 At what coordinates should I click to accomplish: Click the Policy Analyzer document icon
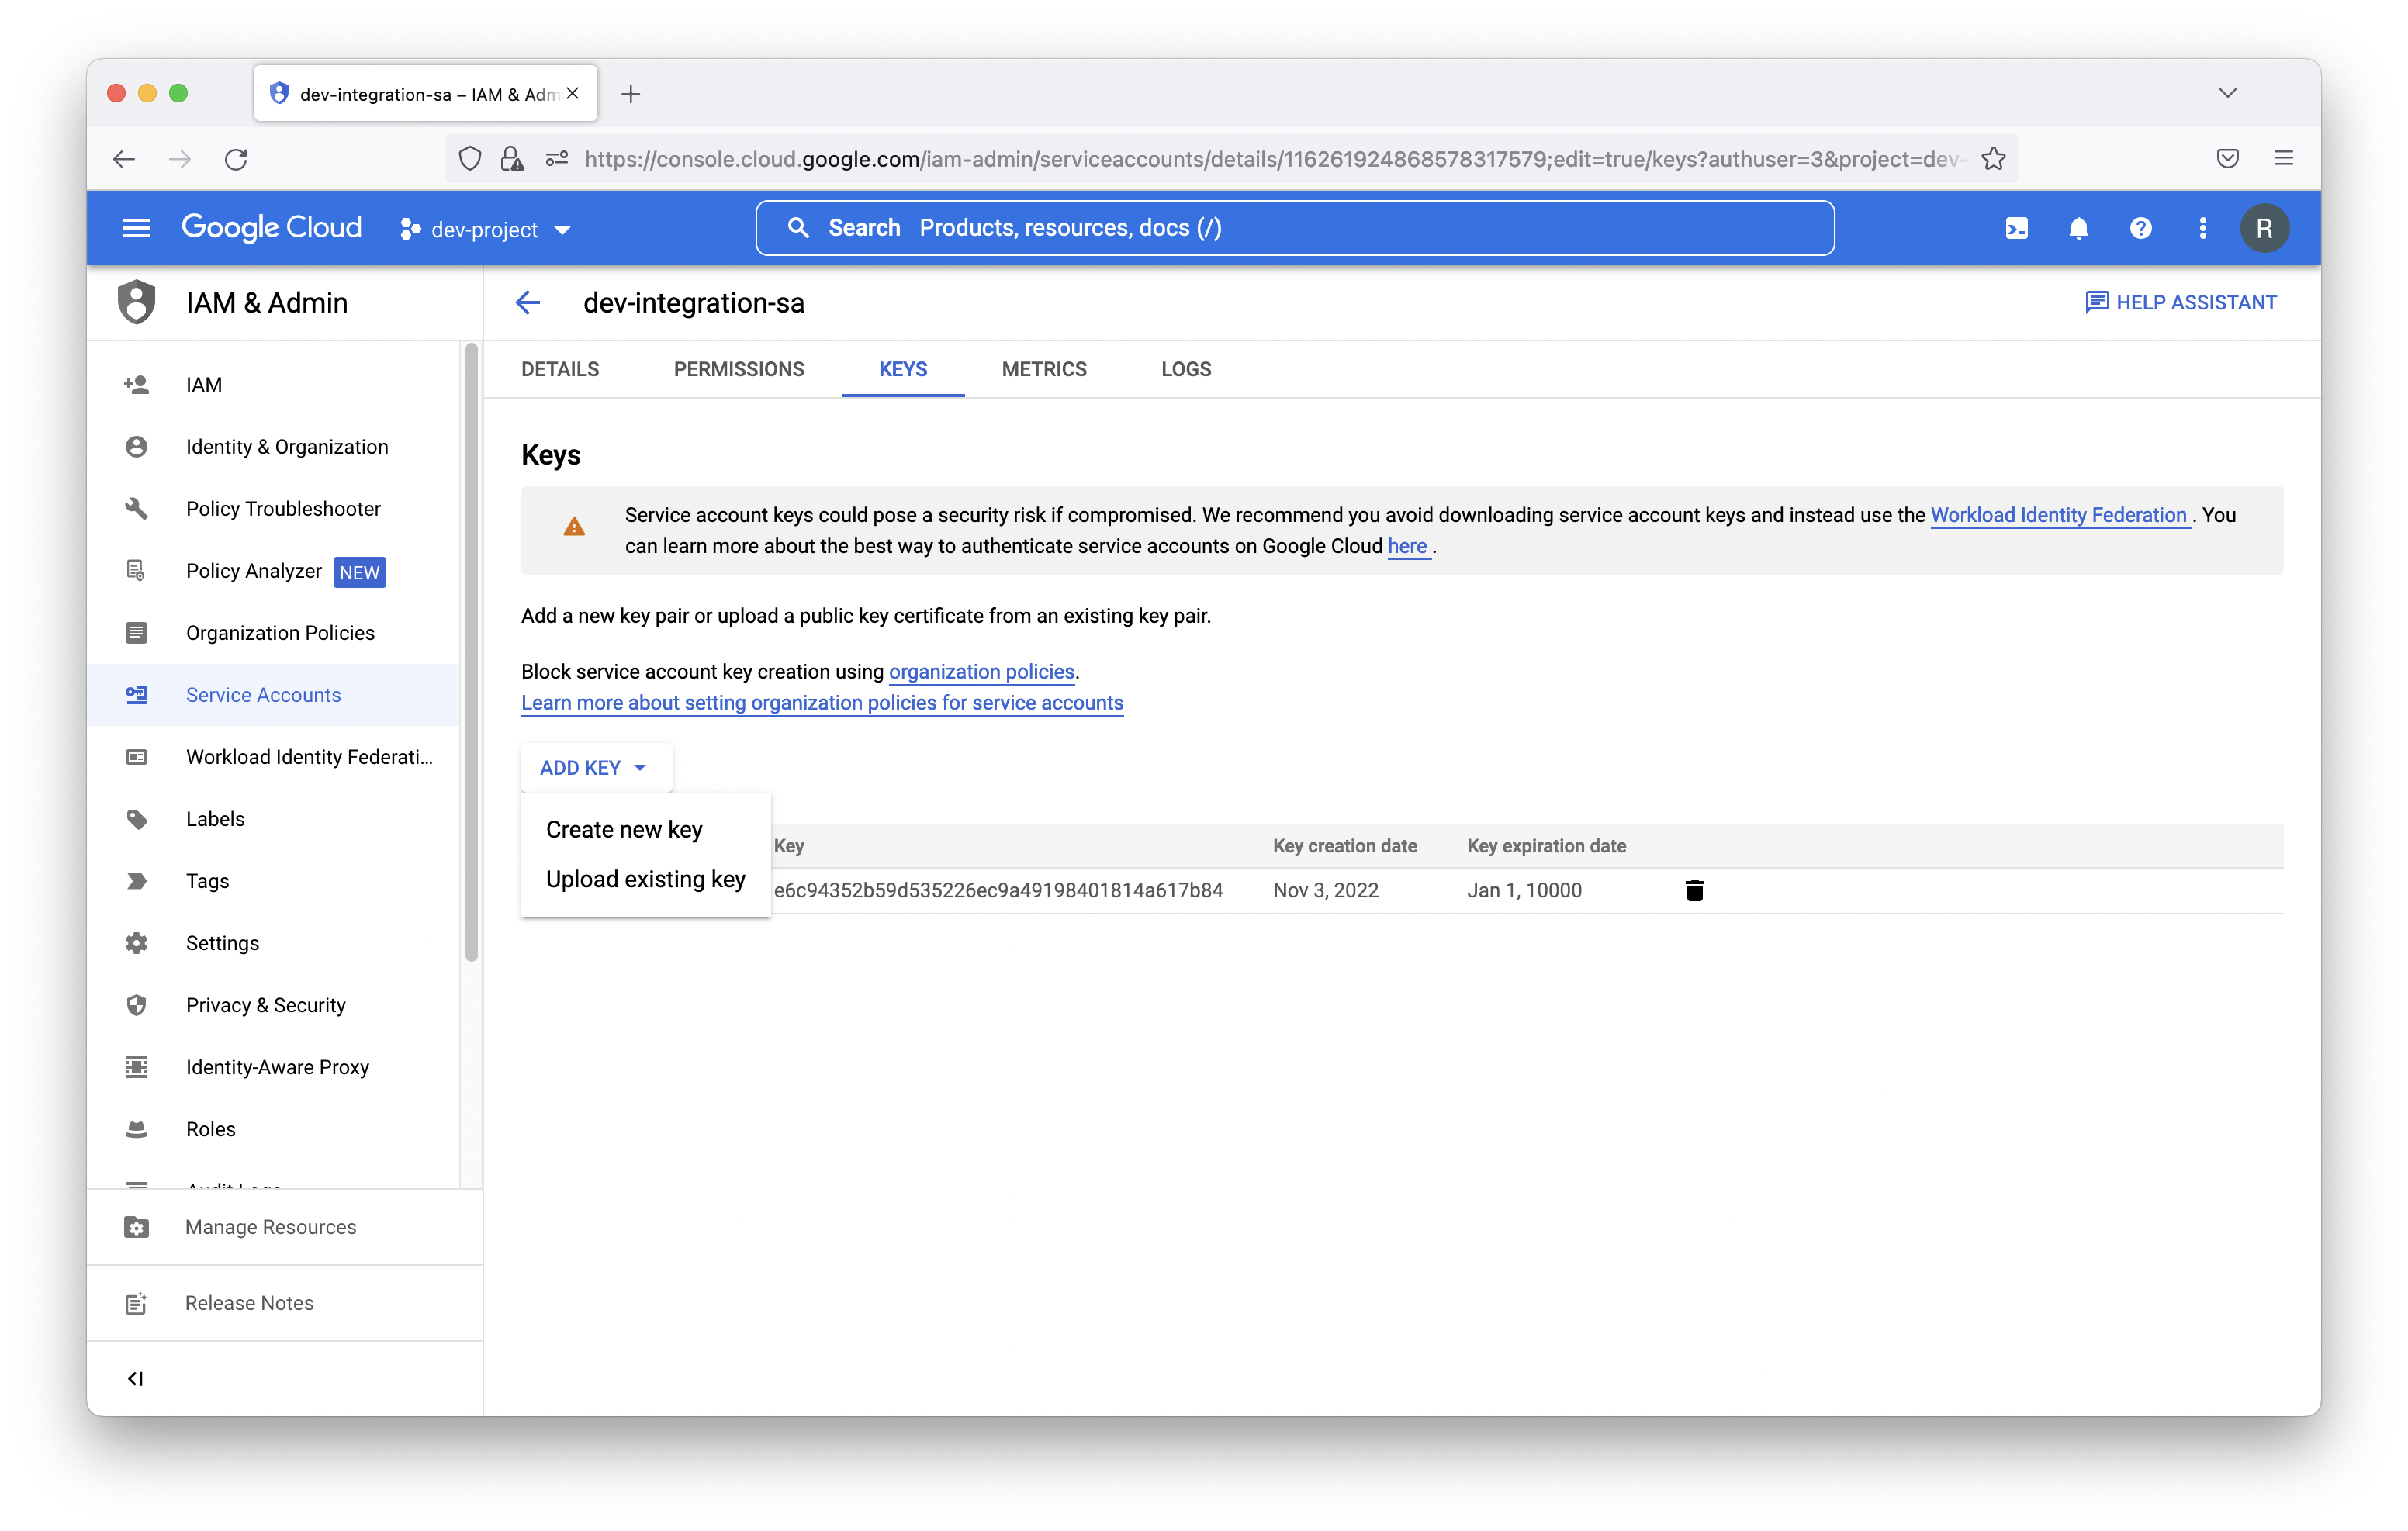pos(136,570)
